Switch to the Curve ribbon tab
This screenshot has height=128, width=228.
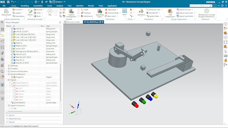[x=49, y=6]
